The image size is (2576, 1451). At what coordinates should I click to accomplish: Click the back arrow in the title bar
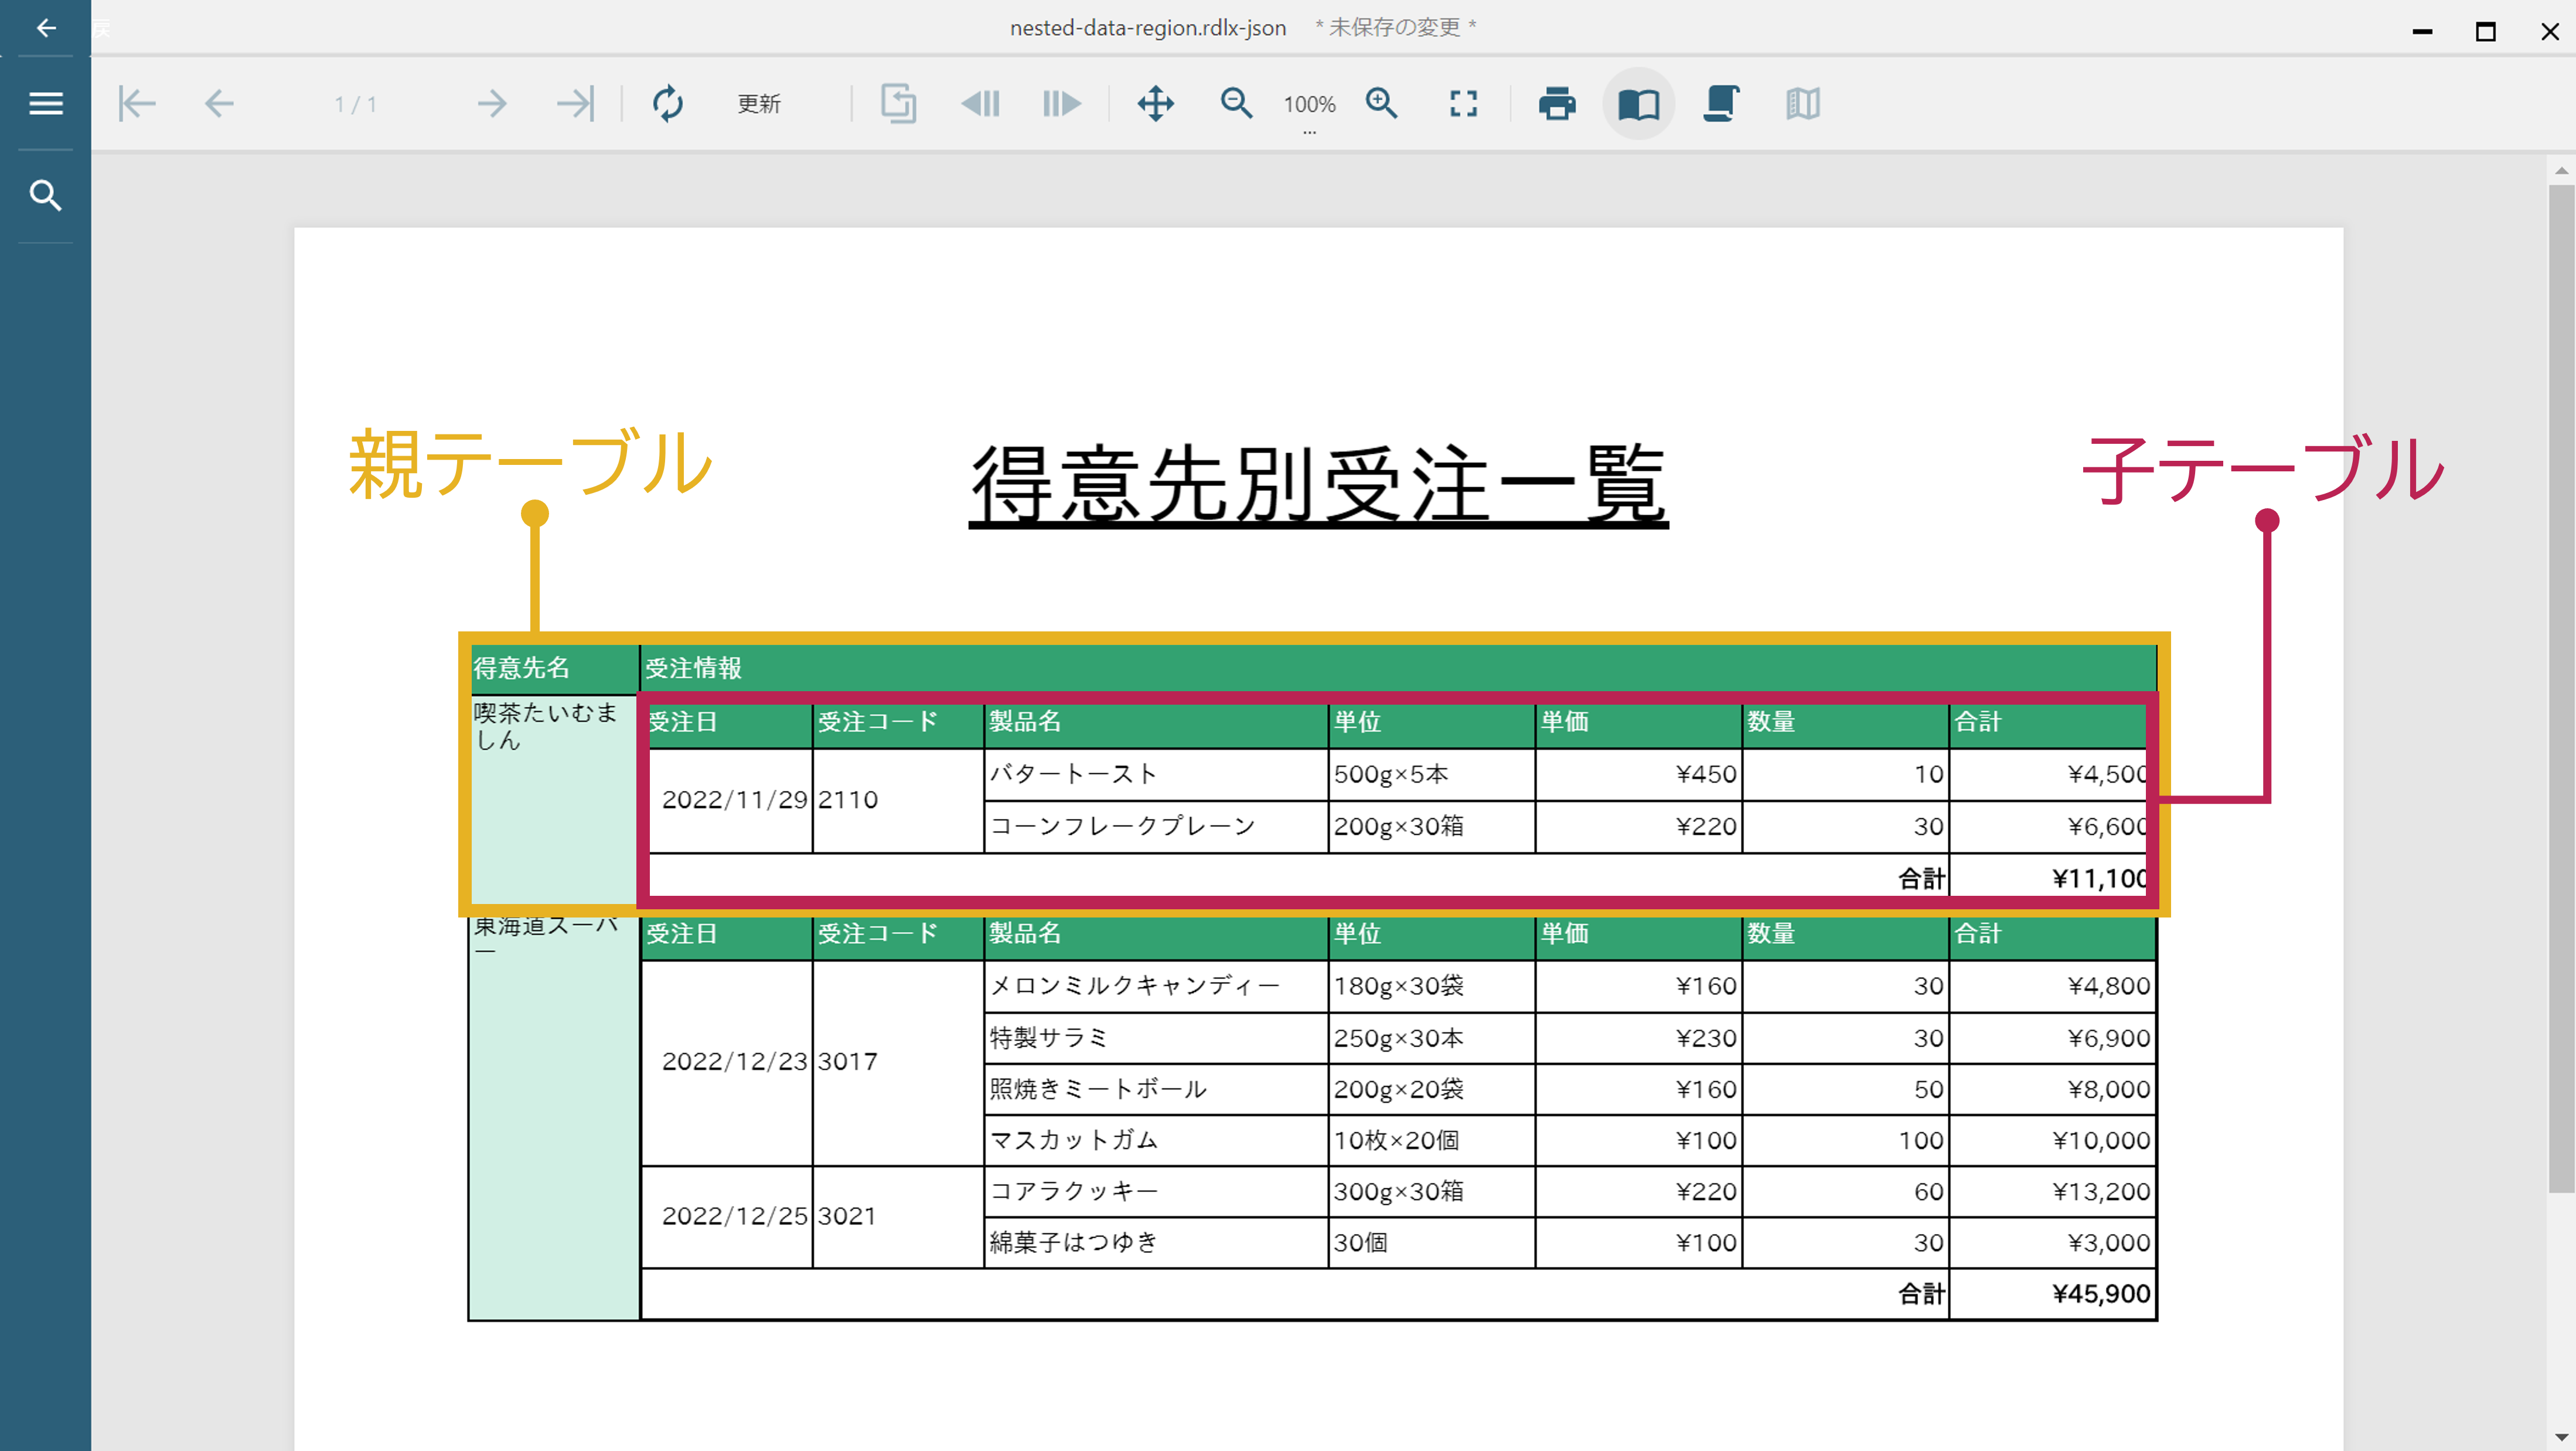tap(46, 28)
